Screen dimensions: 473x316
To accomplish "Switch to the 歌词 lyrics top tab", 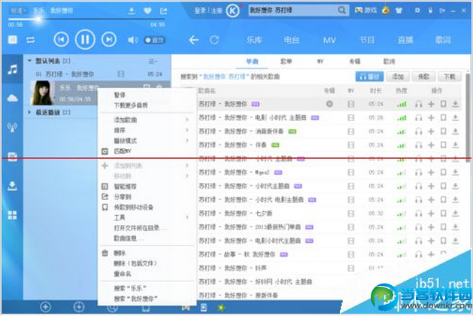I will point(443,40).
